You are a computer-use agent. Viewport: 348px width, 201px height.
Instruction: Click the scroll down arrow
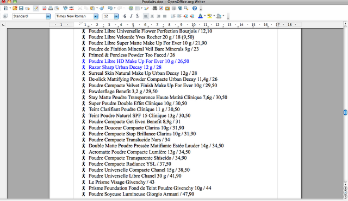(x=345, y=184)
